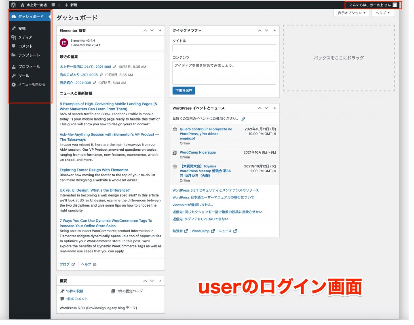Click the home icon beside 水上芳一商店
414x325 pixels.
click(23, 5)
